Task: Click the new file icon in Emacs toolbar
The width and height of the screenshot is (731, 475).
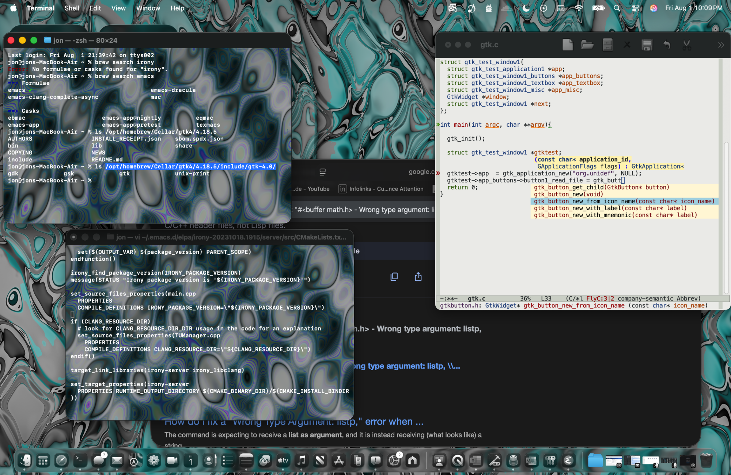Action: (568, 45)
